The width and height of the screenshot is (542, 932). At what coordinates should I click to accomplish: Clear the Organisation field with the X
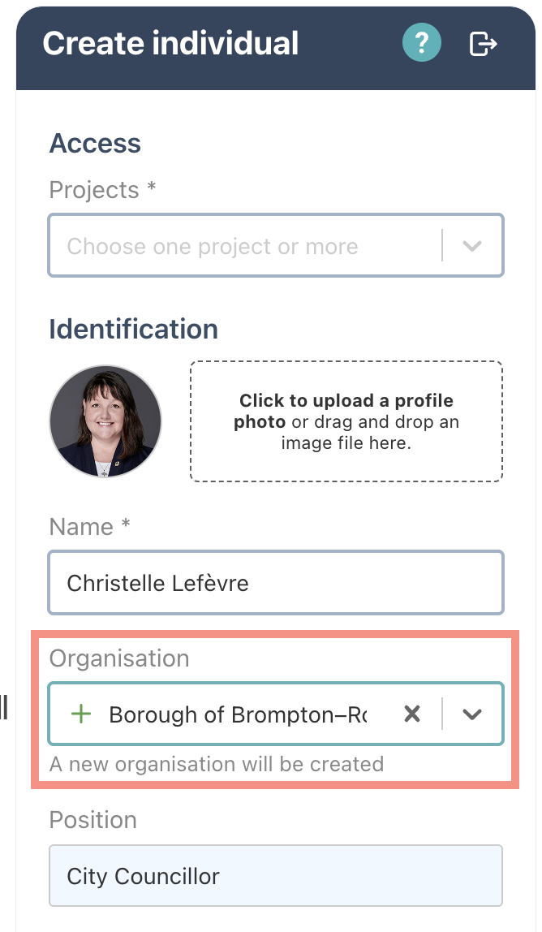coord(412,714)
